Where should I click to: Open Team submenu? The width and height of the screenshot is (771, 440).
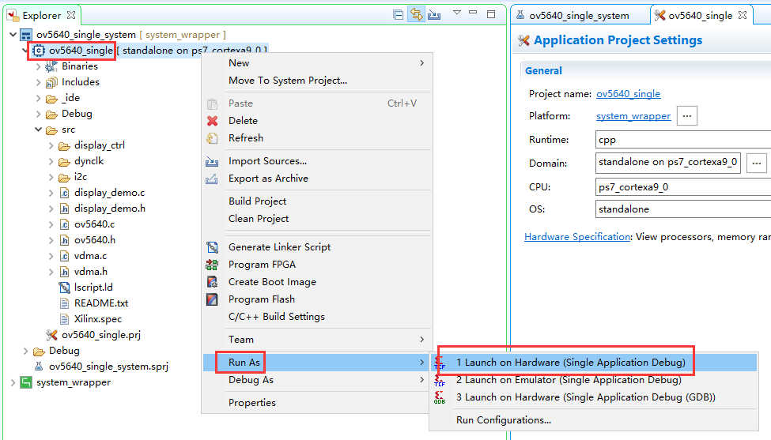point(317,340)
